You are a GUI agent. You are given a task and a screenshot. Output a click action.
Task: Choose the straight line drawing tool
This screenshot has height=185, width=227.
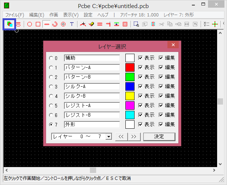(x=47, y=24)
